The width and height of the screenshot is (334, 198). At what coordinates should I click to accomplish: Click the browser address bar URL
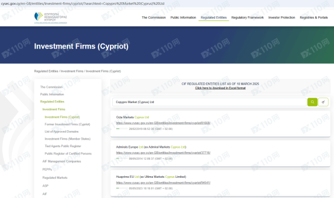[x=83, y=4]
